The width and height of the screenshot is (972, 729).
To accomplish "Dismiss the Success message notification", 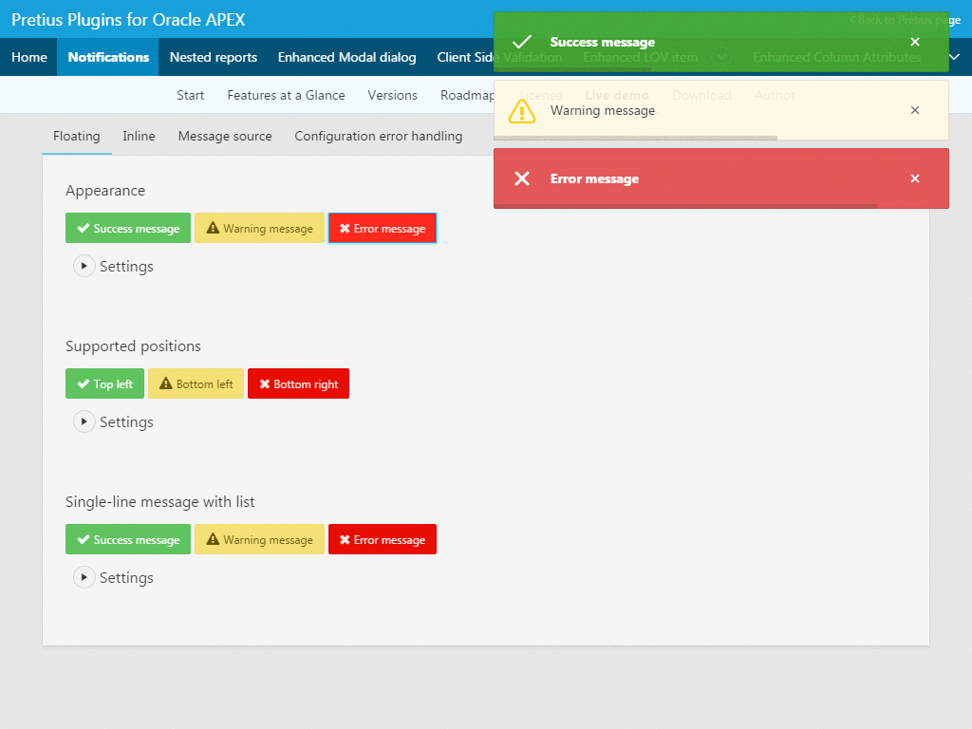I will click(x=914, y=42).
